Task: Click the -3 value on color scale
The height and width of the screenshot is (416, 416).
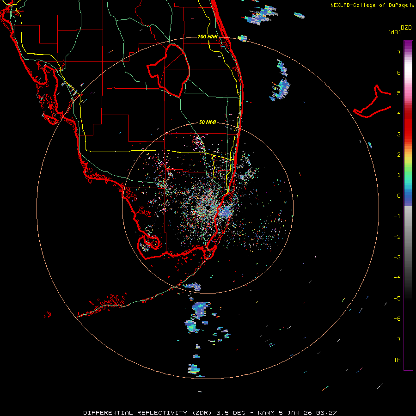Action: click(397, 257)
